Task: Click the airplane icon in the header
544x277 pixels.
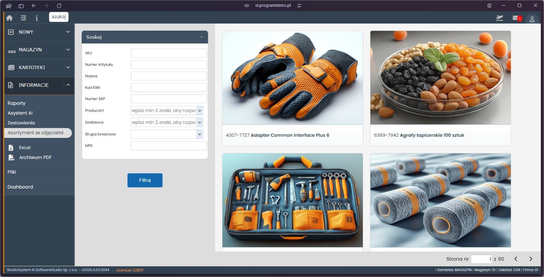Action: [x=499, y=18]
